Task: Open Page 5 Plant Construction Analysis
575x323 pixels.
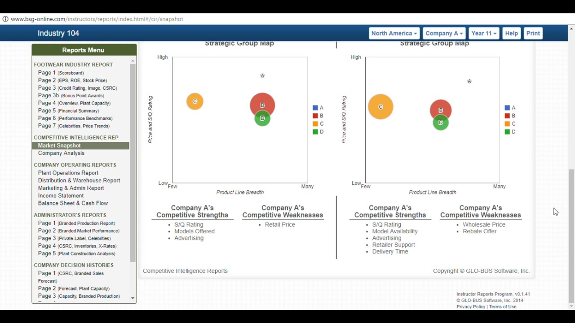Action: click(76, 253)
